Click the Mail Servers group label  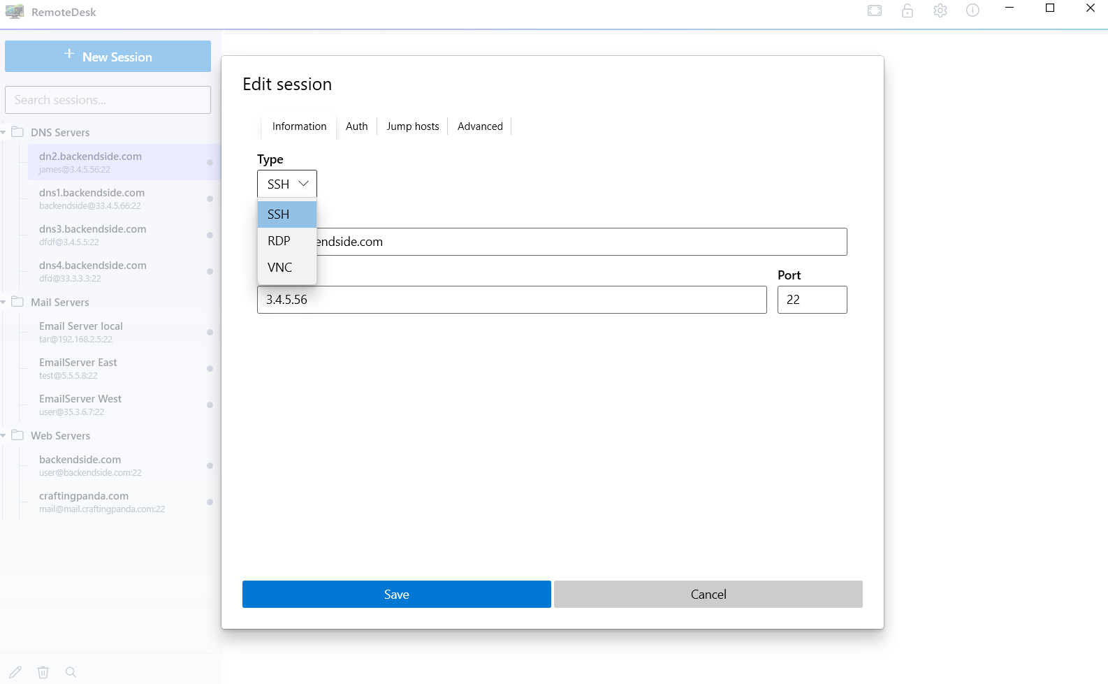tap(60, 303)
